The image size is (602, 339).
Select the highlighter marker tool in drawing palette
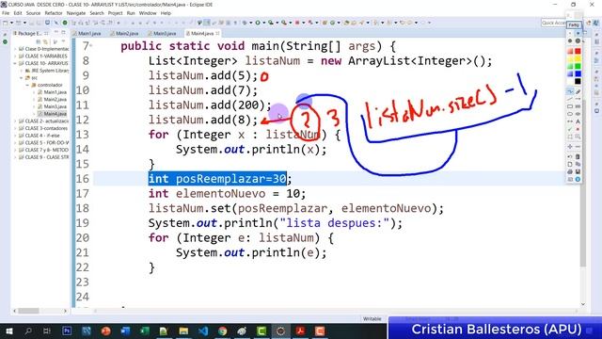click(578, 91)
